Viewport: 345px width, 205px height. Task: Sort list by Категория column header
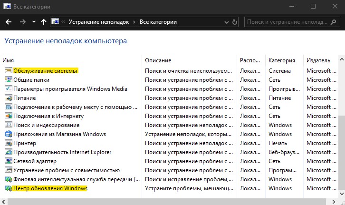click(282, 60)
